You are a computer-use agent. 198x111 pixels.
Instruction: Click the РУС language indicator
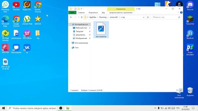click(178, 108)
